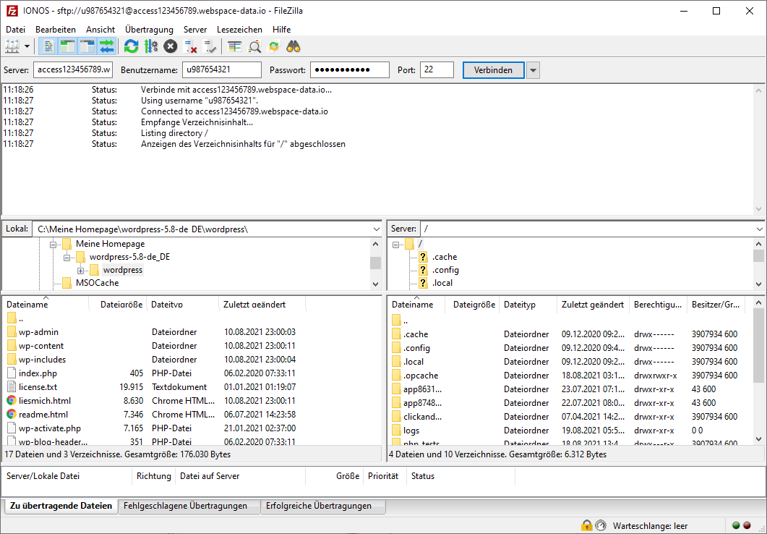Image resolution: width=767 pixels, height=534 pixels.
Task: Cancel current operation icon
Action: pyautogui.click(x=170, y=46)
